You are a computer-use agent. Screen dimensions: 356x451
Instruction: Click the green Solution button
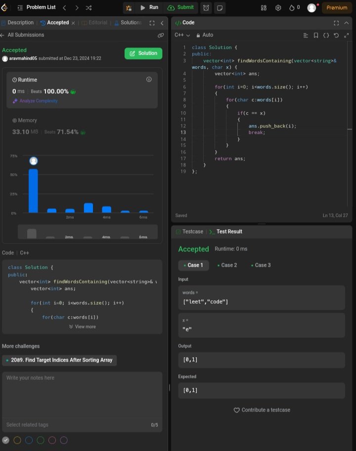(x=143, y=53)
